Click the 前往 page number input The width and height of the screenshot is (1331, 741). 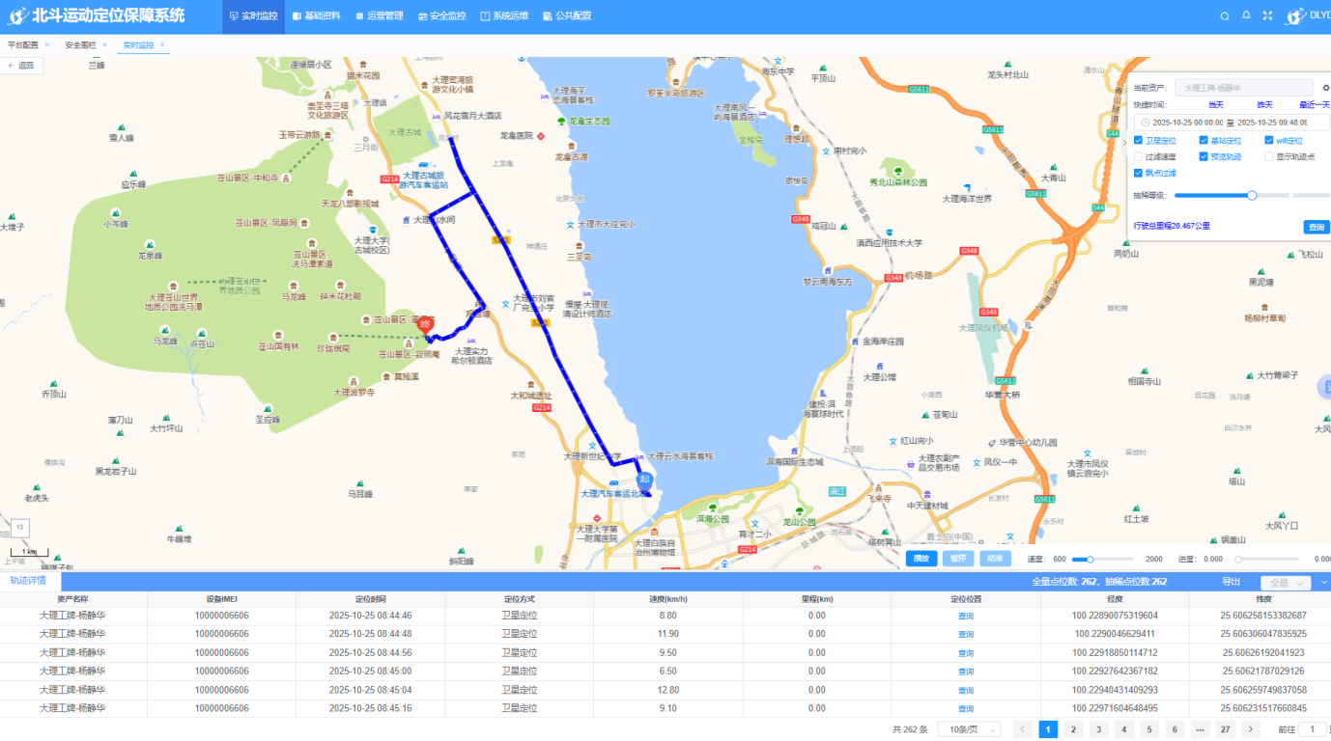1312,729
